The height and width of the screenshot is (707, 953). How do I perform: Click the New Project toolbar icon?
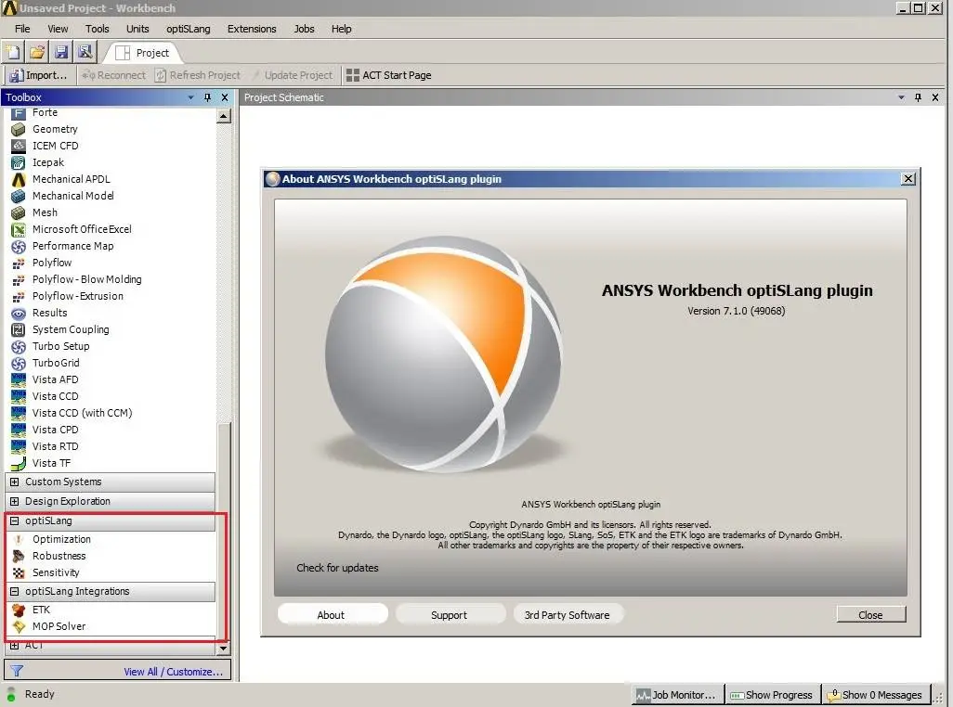pyautogui.click(x=13, y=52)
